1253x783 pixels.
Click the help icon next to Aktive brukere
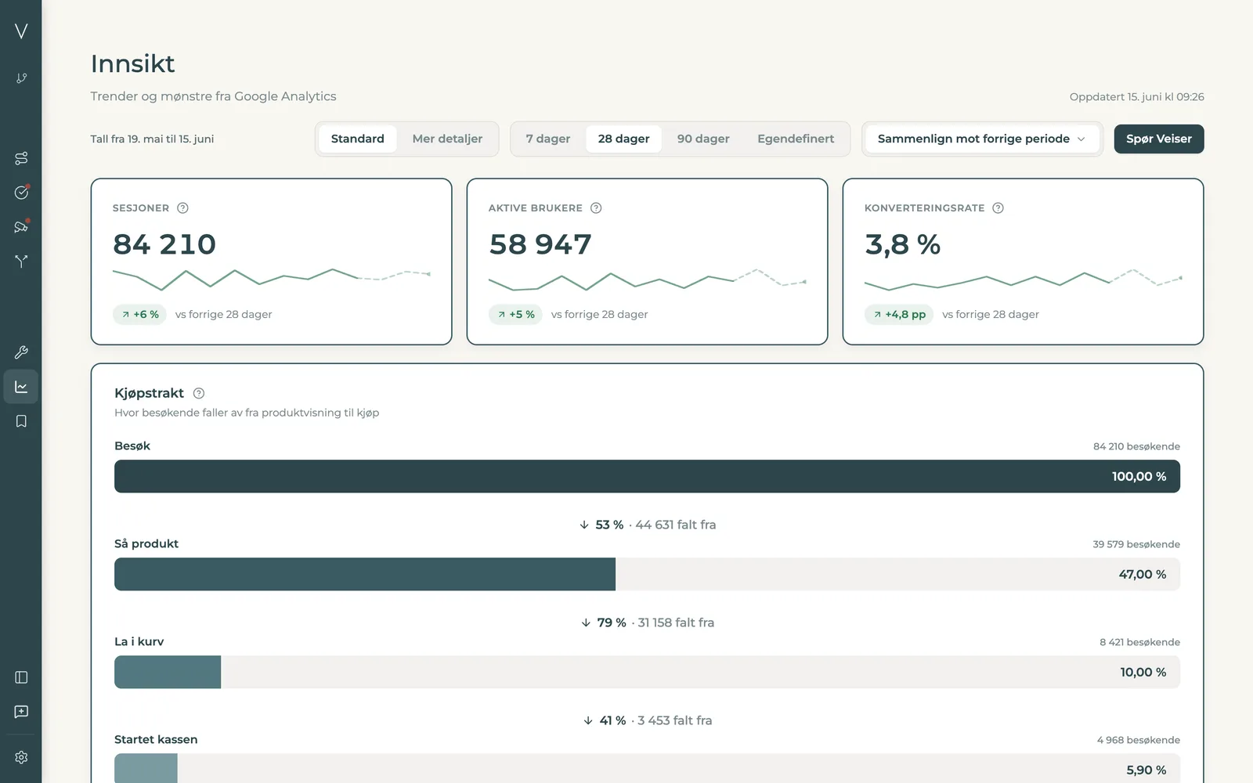coord(596,208)
